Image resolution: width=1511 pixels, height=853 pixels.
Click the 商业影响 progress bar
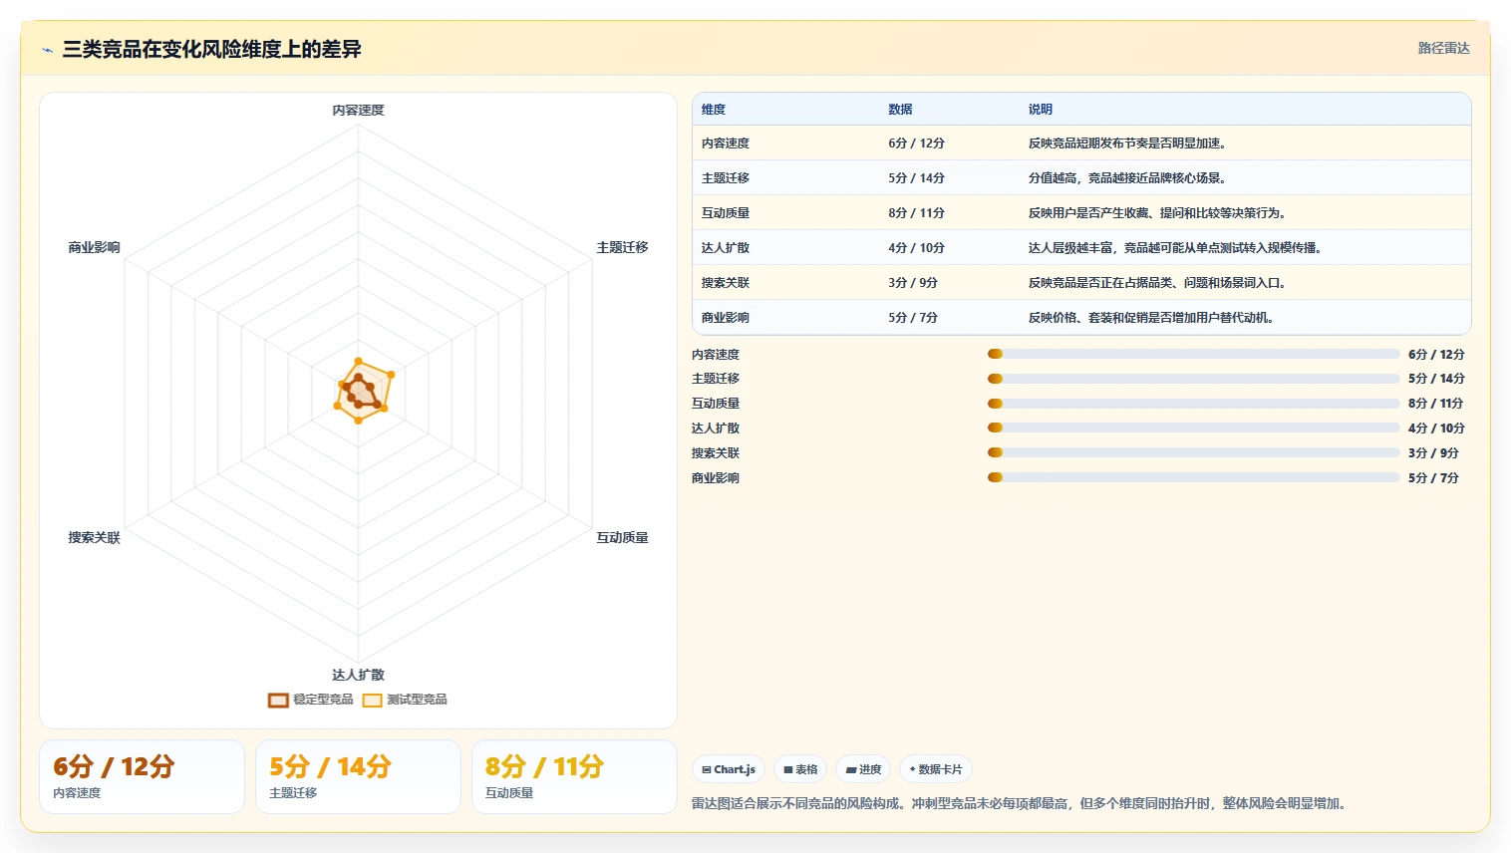coord(1193,477)
